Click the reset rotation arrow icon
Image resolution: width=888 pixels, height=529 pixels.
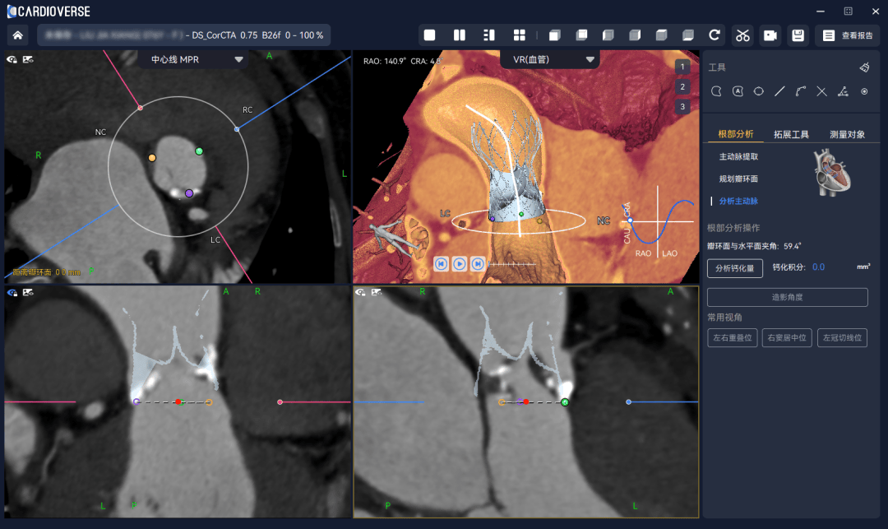[715, 35]
